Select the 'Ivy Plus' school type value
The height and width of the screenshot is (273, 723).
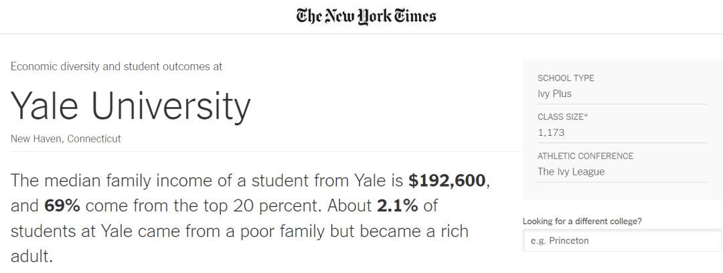click(x=554, y=94)
